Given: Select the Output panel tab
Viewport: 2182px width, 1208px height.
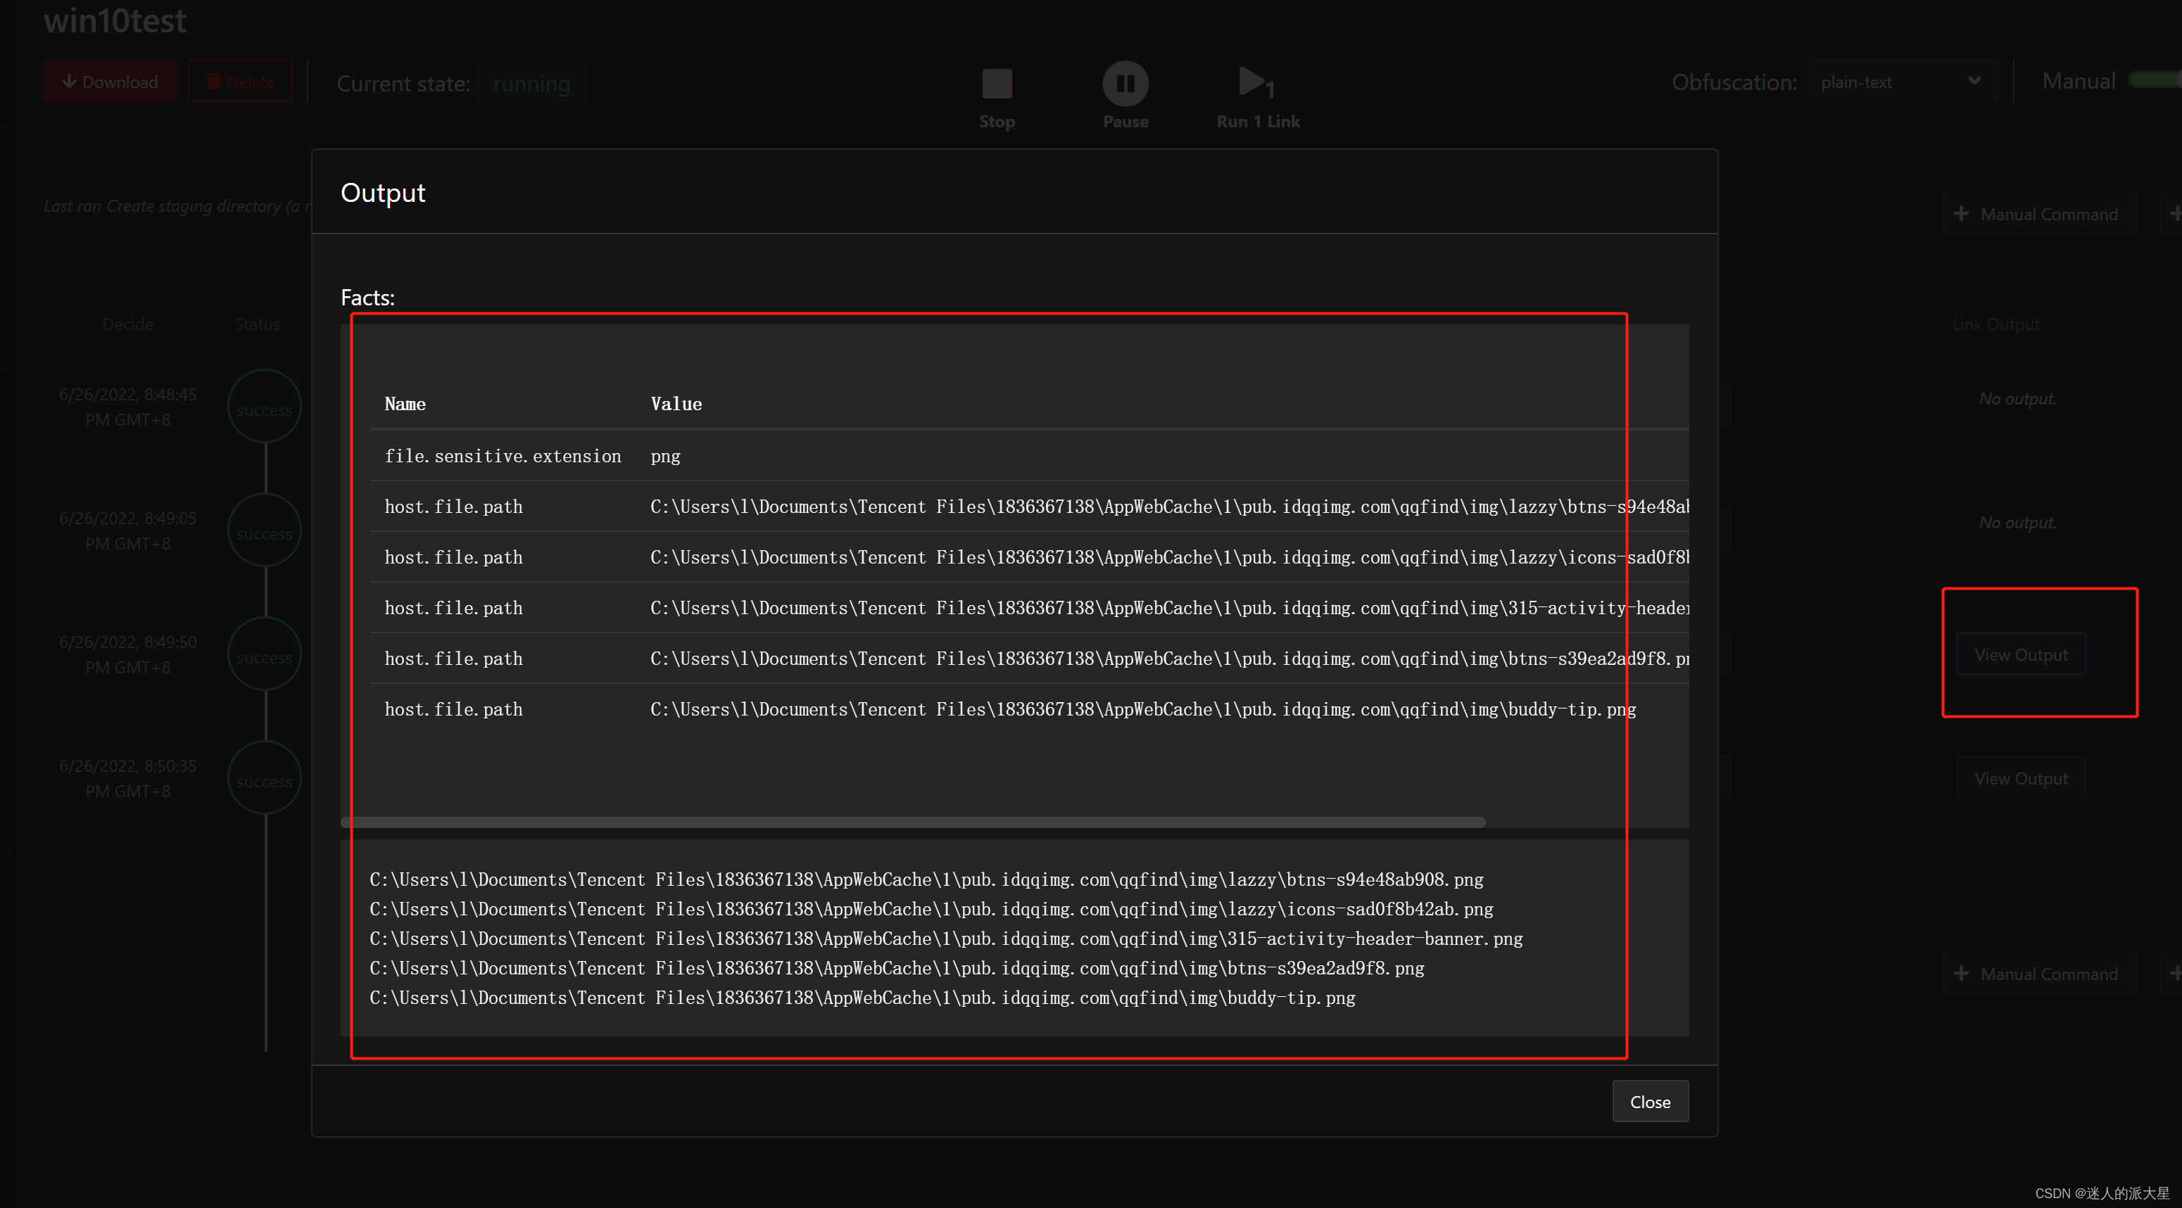Looking at the screenshot, I should point(384,191).
